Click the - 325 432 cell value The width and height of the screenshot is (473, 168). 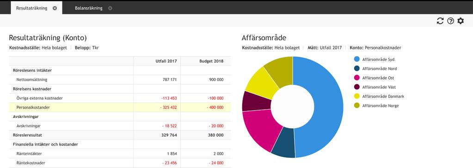(x=168, y=107)
